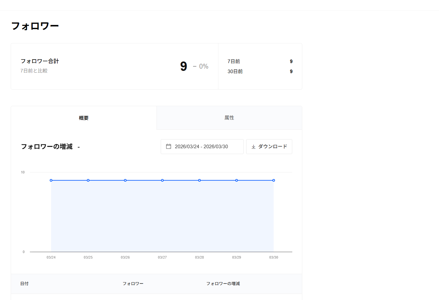Click the フォロワーの増減 table column header
The image size is (439, 300).
click(223, 284)
